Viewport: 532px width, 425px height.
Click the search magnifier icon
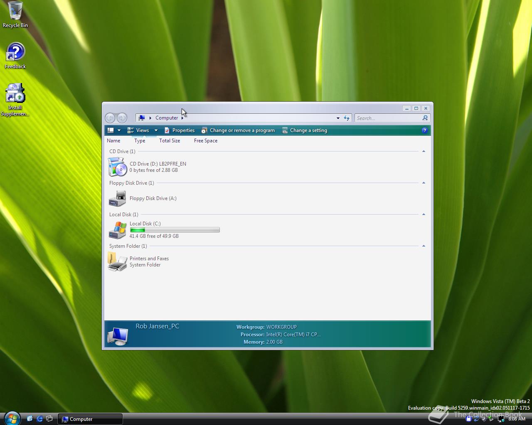pyautogui.click(x=425, y=118)
